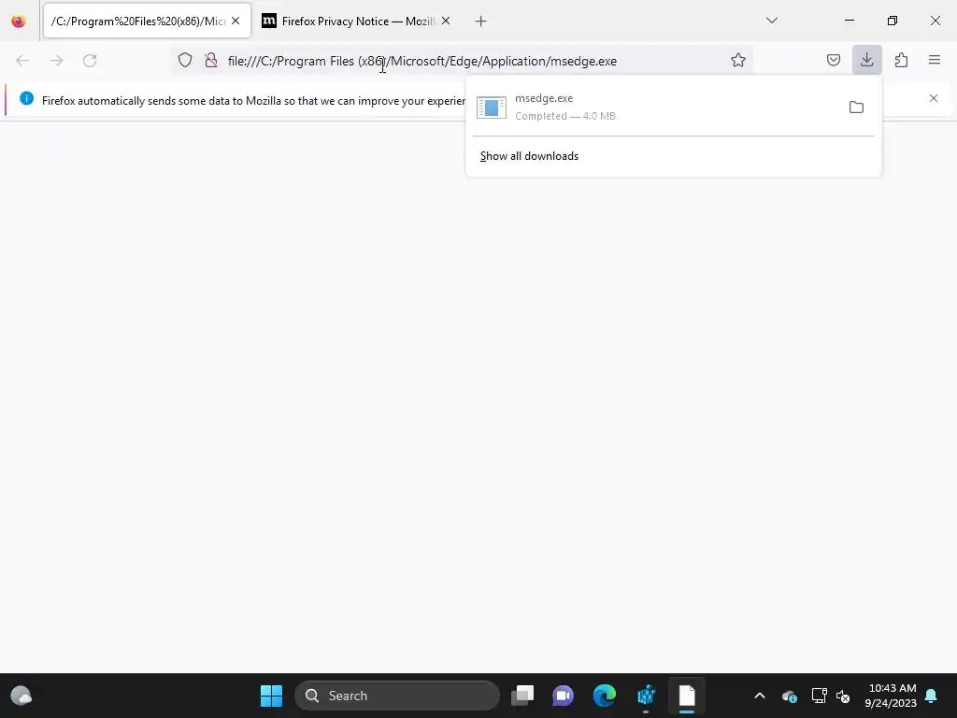Save to Pocket icon in toolbar
The image size is (957, 718).
(833, 60)
